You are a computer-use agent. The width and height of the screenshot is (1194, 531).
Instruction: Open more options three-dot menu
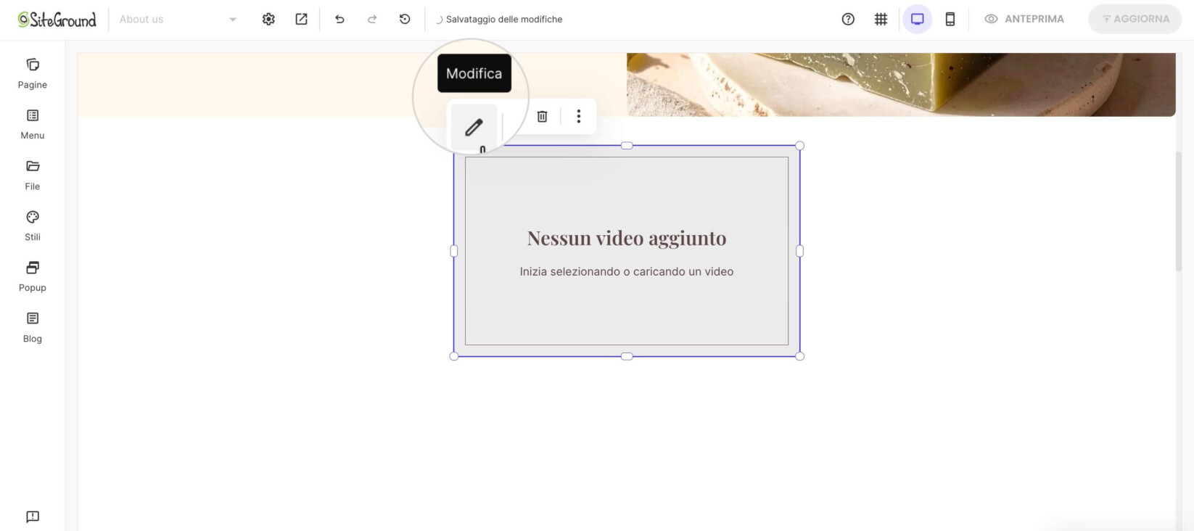pos(578,116)
